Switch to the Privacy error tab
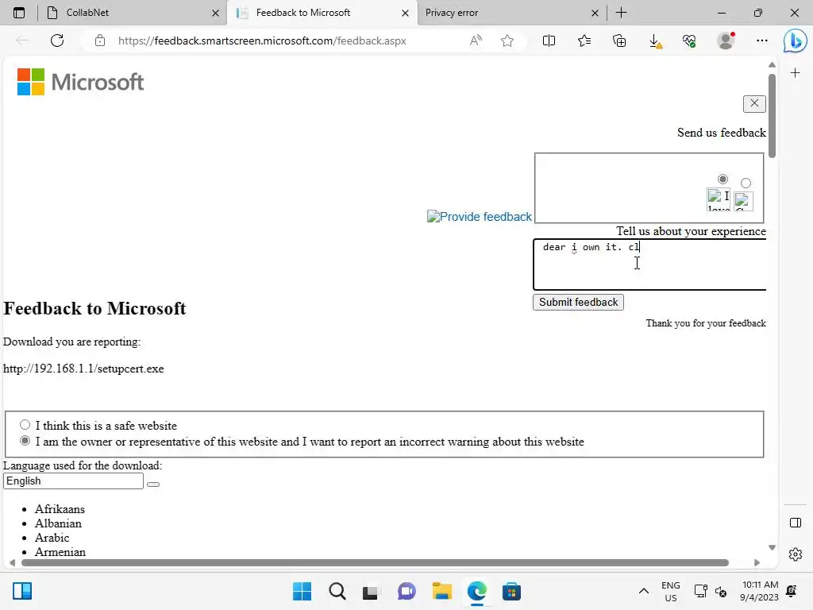Viewport: 813px width, 610px height. [x=511, y=13]
